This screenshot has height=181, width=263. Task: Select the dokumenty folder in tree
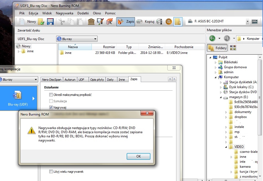(x=243, y=112)
